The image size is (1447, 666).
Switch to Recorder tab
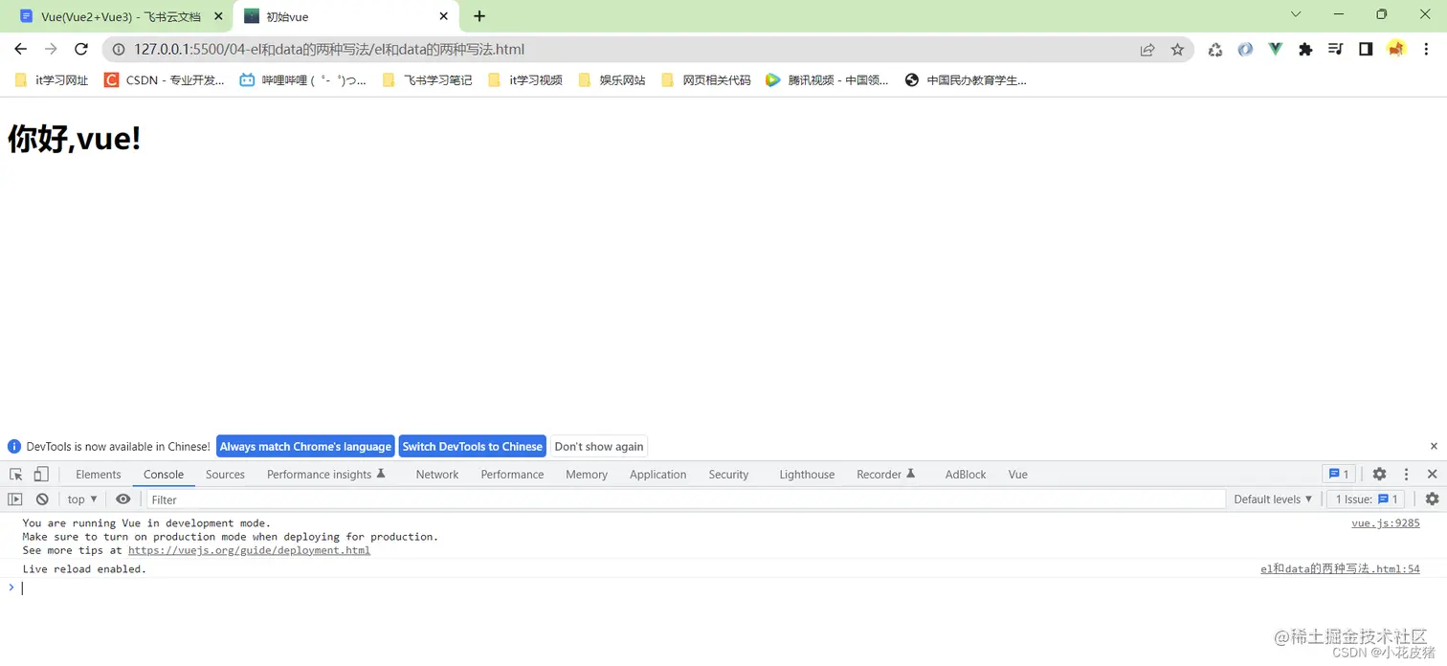coord(885,475)
